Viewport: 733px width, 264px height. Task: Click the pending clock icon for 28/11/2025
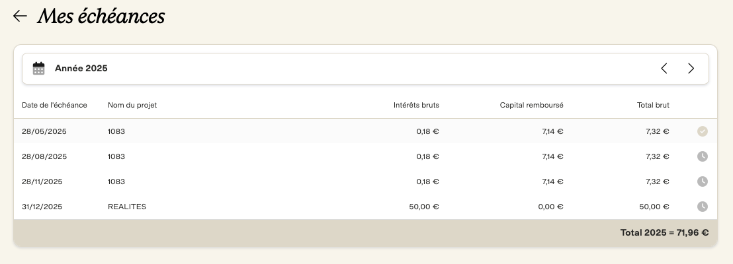pos(702,181)
